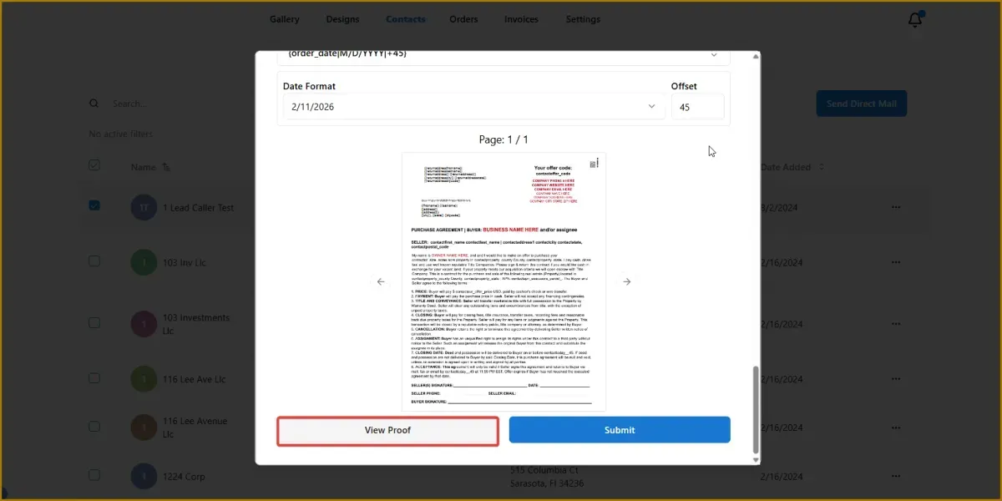Click the modal scrollbar up arrow
Image resolution: width=1002 pixels, height=501 pixels.
coord(755,56)
